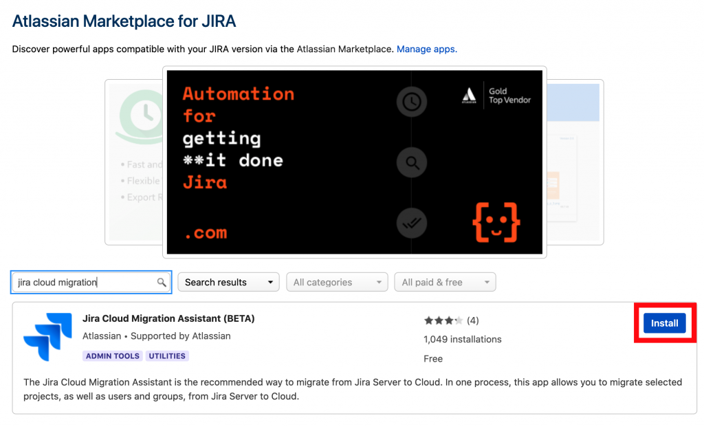Click the search magnifier icon in the search box
This screenshot has width=704, height=427.
[162, 282]
